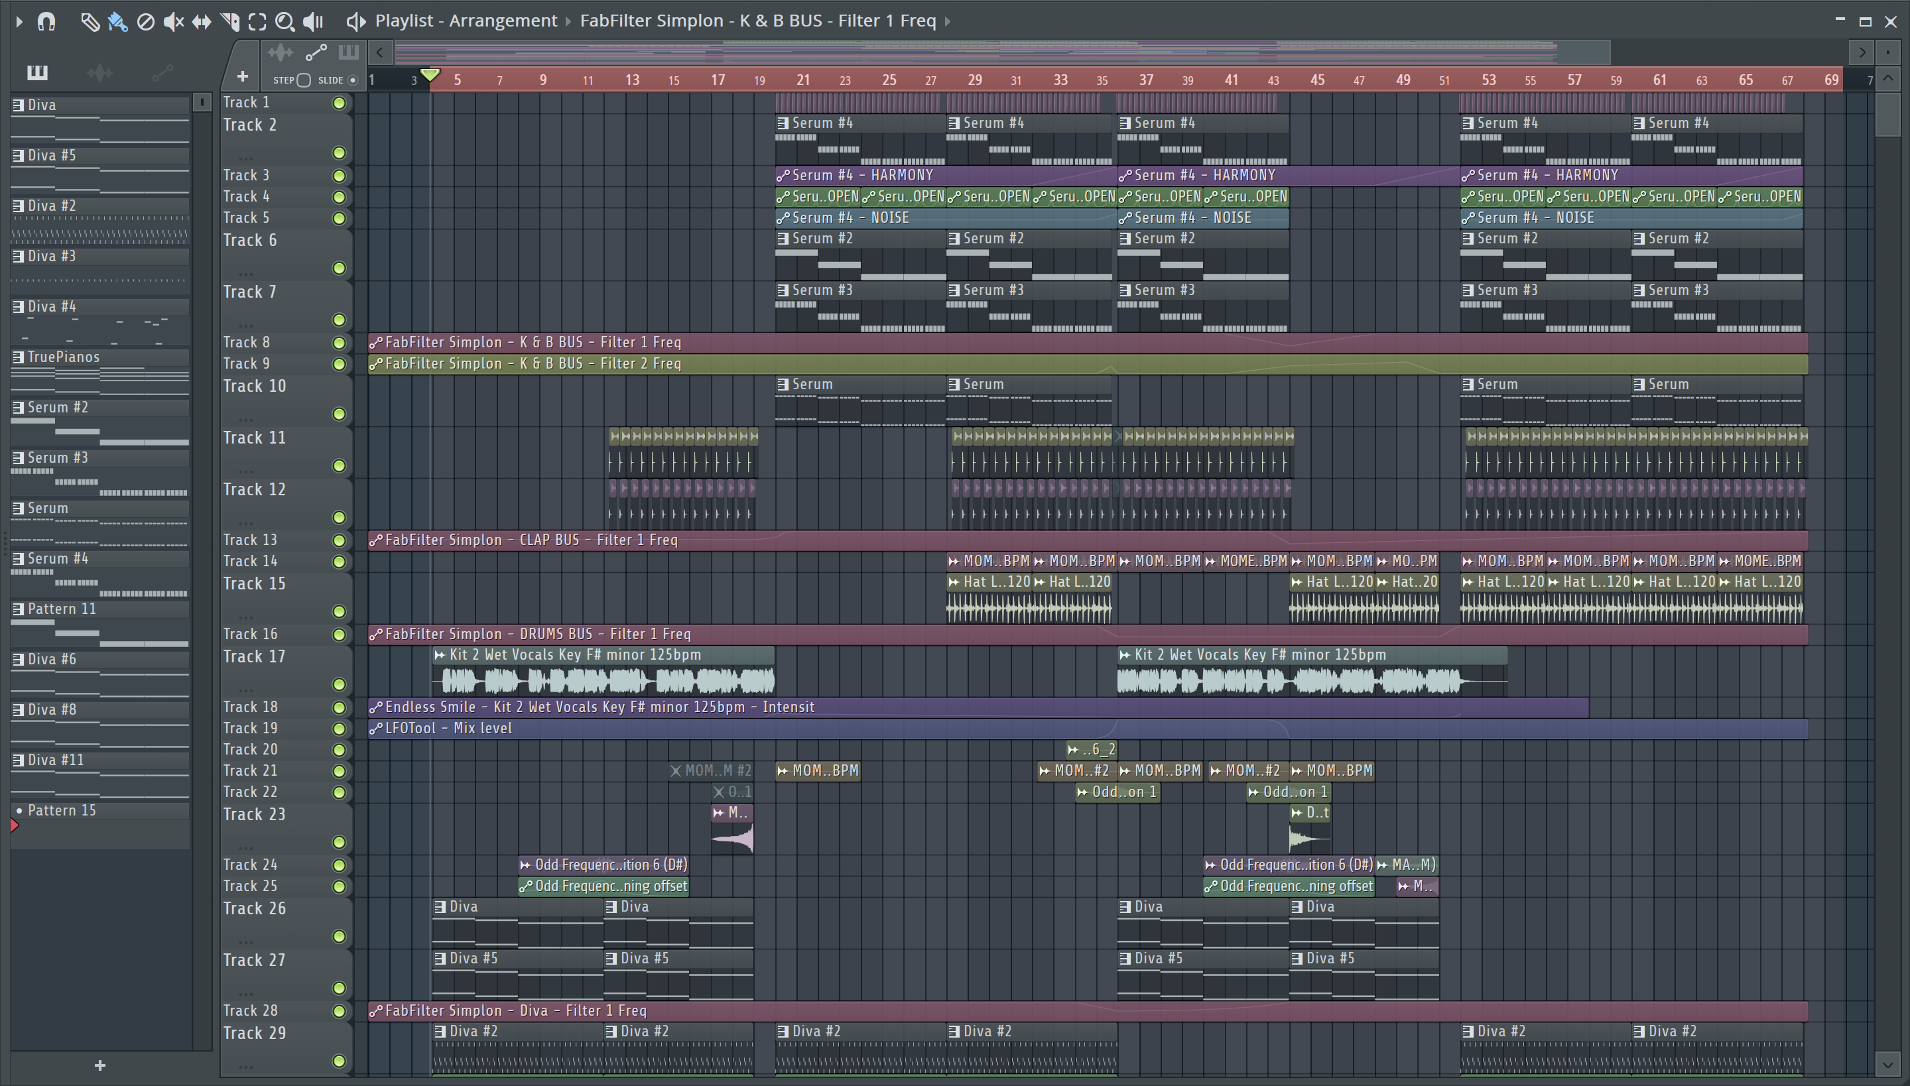This screenshot has width=1910, height=1086.
Task: Focus pattern clips icon above SLIDE
Action: click(348, 52)
